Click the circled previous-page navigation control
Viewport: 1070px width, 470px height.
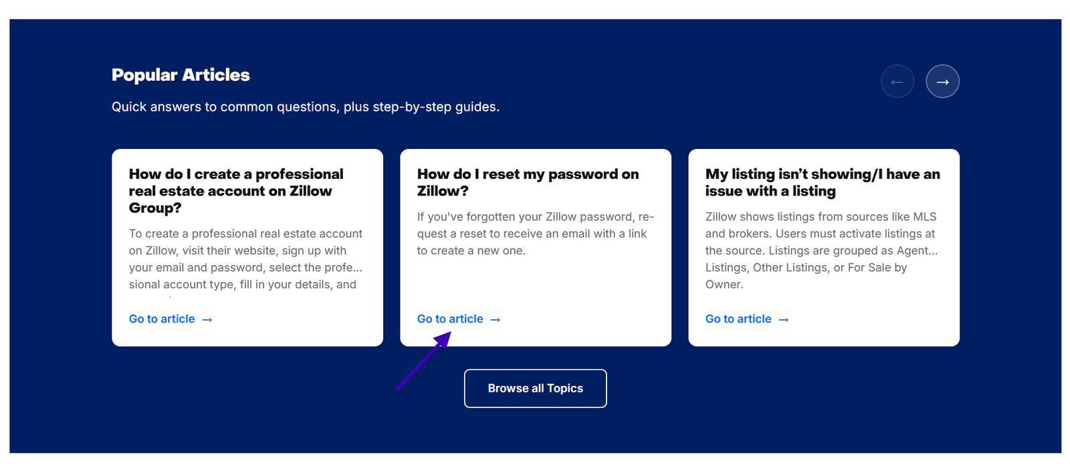(897, 81)
